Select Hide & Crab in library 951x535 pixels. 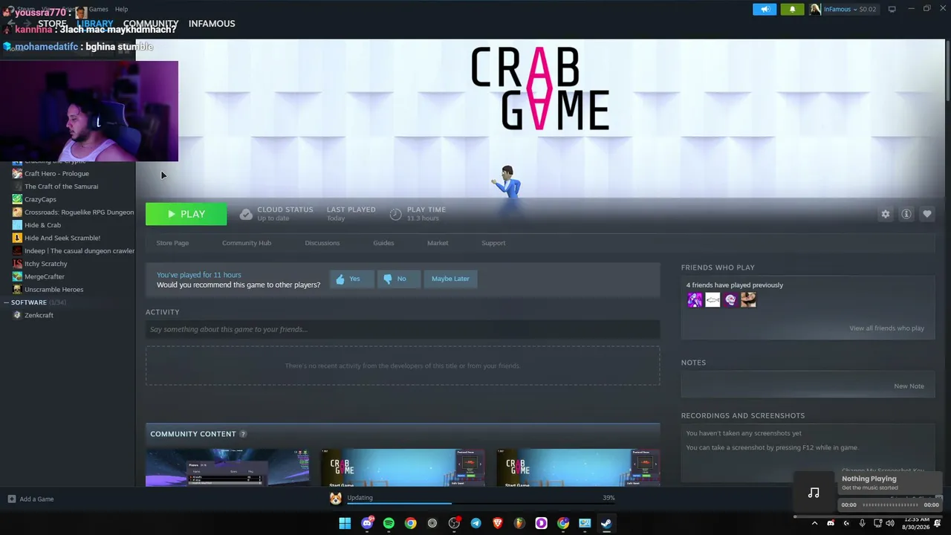tap(42, 225)
